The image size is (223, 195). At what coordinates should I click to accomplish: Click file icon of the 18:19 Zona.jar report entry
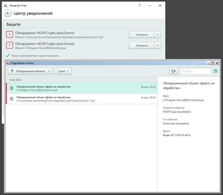click(x=12, y=88)
